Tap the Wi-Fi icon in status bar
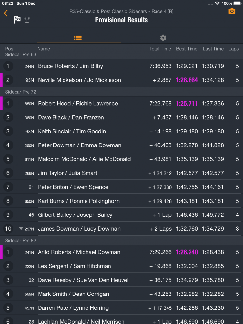This screenshot has height=324, width=243. tap(217, 3)
